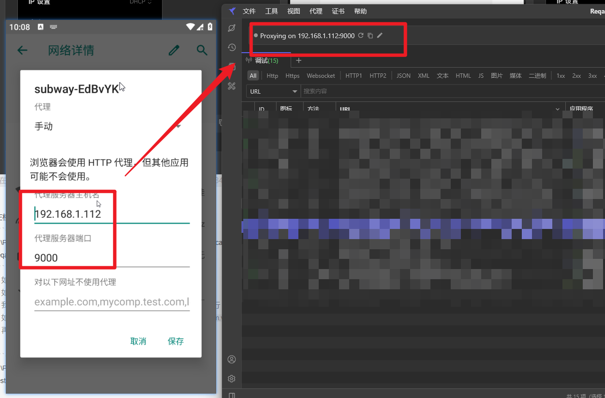Filter traffic by Websocket

(x=321, y=76)
